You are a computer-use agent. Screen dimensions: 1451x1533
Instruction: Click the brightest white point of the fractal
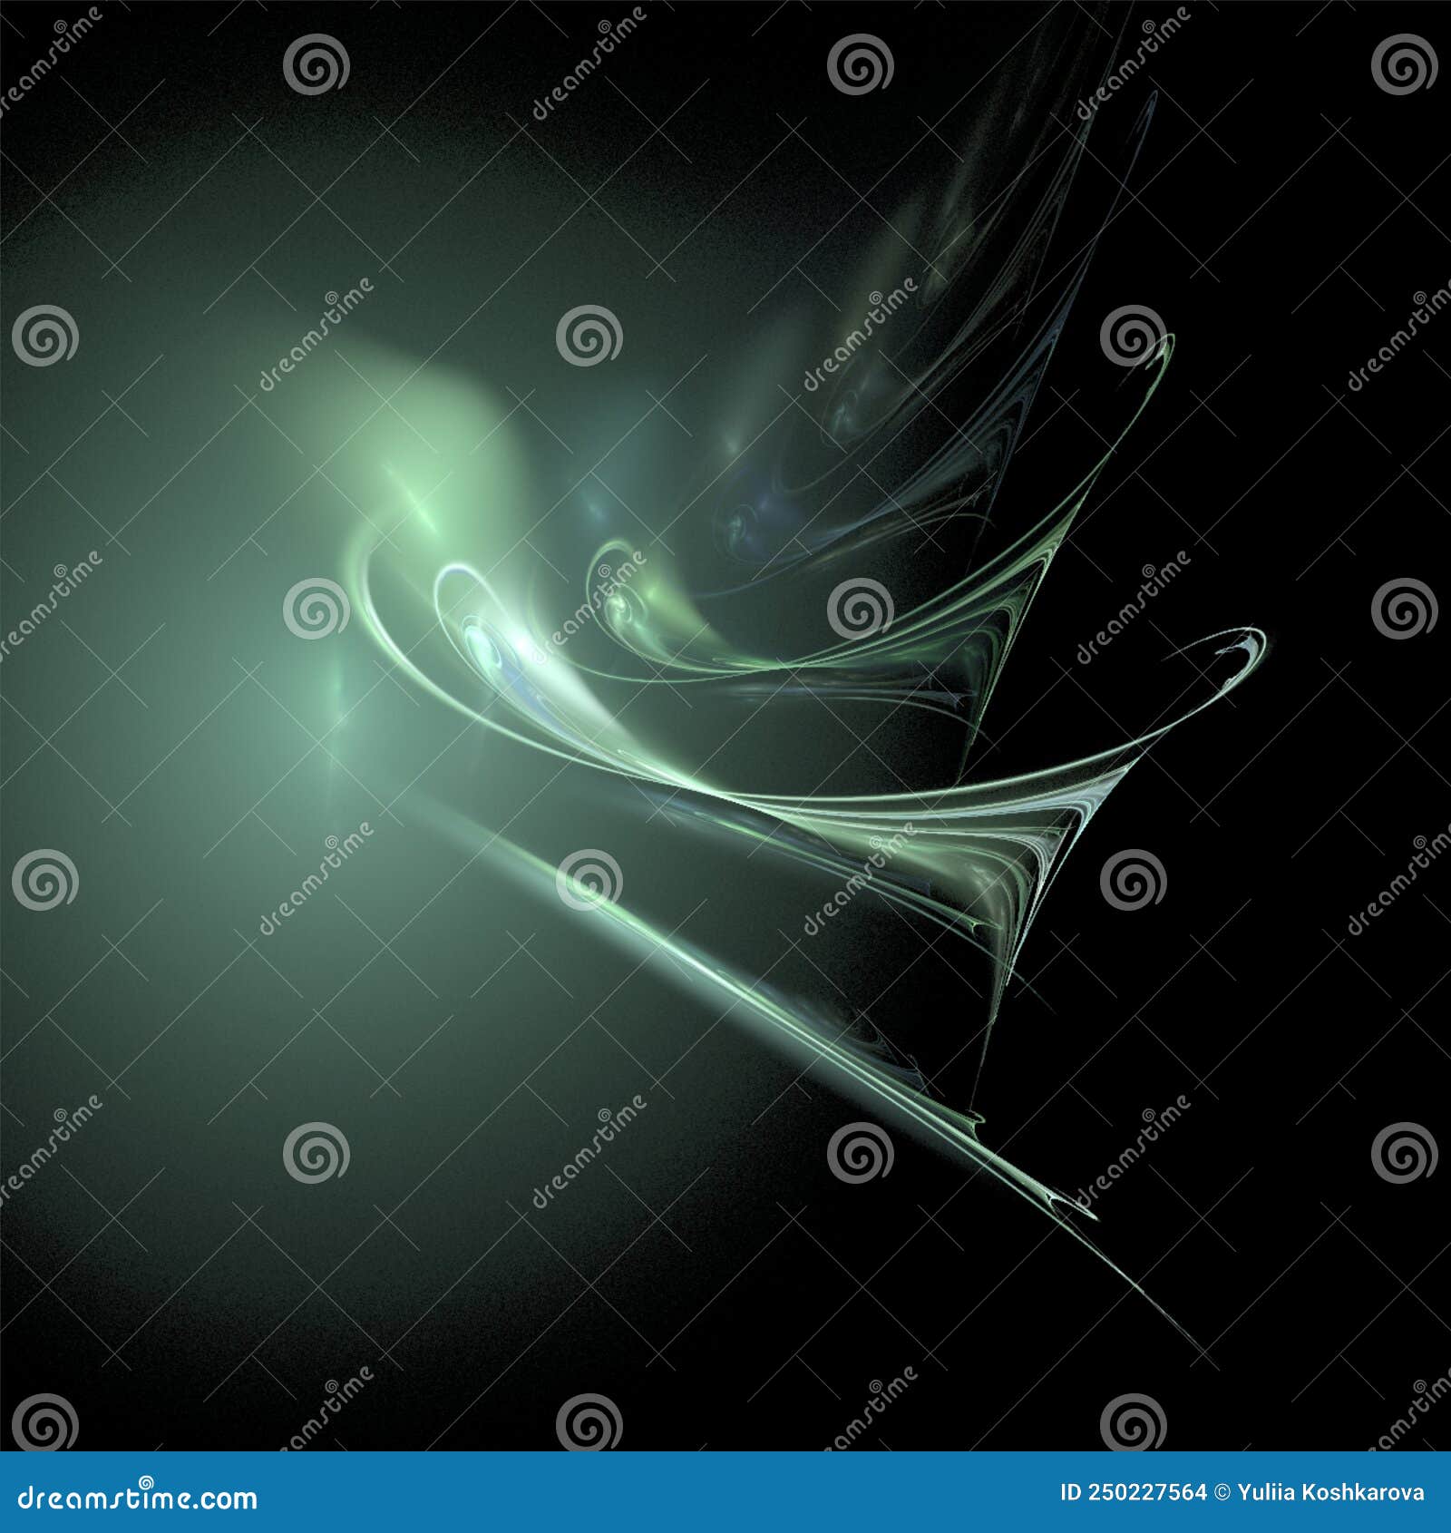pyautogui.click(x=517, y=644)
